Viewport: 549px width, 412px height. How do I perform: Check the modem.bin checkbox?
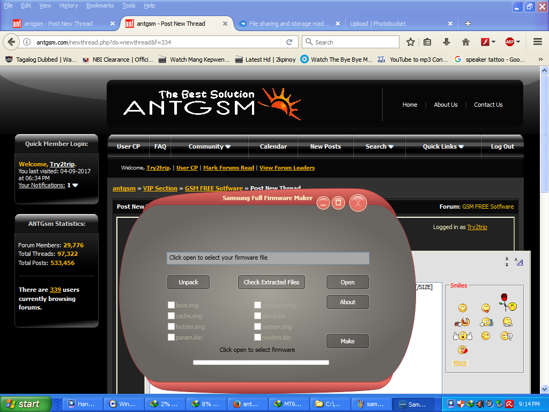257,337
